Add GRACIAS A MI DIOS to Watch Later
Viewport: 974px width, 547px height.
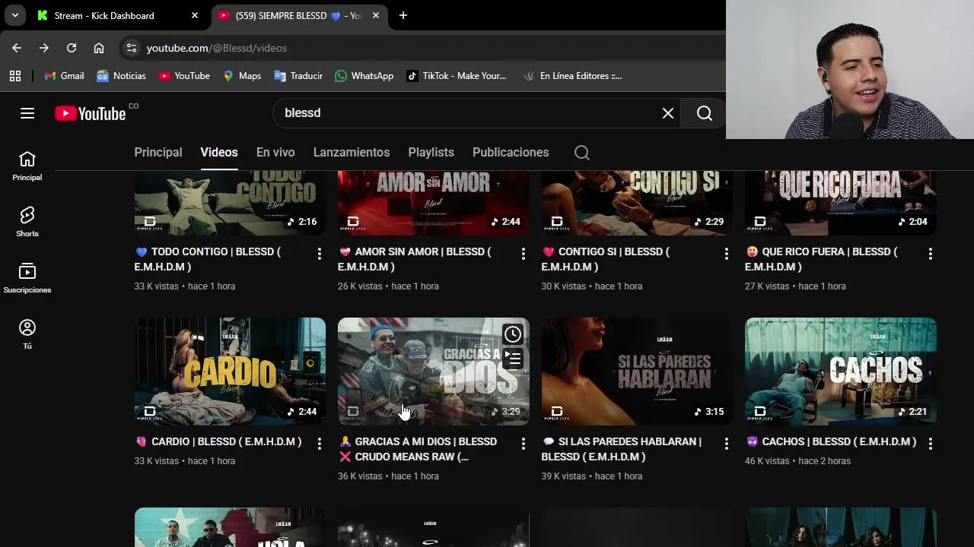click(x=513, y=334)
